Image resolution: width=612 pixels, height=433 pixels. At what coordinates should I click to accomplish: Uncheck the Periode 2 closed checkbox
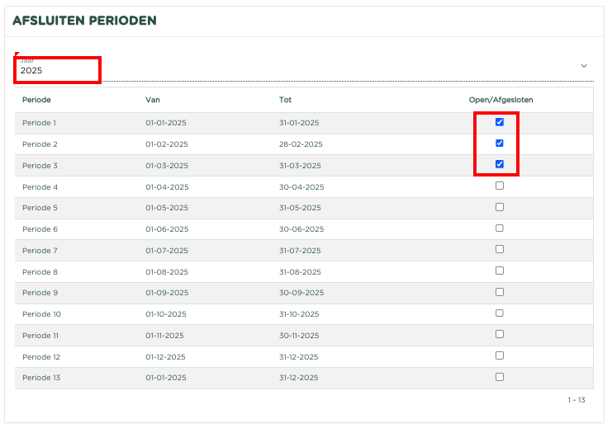[499, 143]
